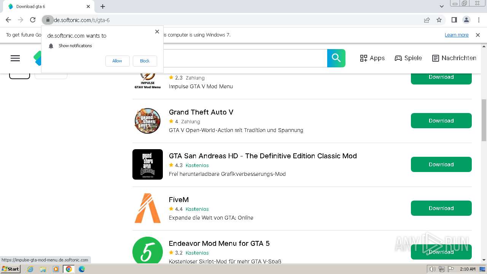Open the Spiele section
Screen dimensions: 487x274
pos(408,58)
